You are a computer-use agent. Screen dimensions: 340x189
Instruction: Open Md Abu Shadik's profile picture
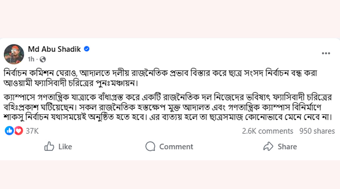click(x=14, y=54)
